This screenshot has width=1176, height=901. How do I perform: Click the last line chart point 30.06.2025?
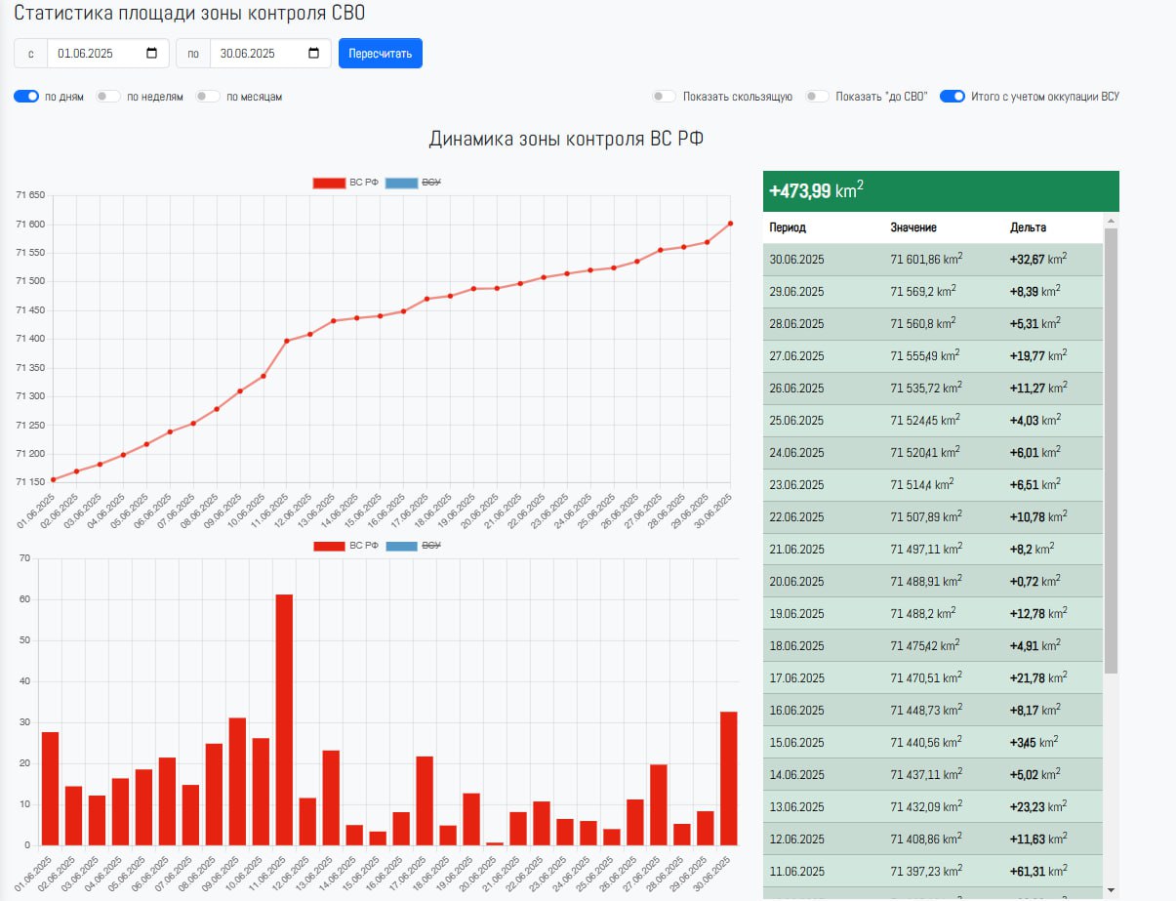pyautogui.click(x=730, y=224)
